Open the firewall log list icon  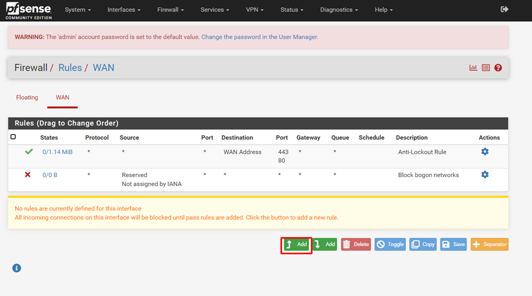point(486,68)
